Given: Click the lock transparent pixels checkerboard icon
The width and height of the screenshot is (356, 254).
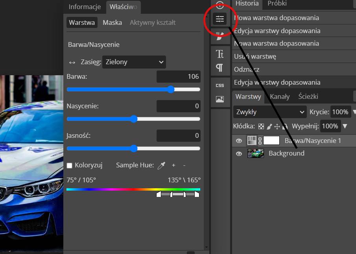Looking at the screenshot, I should [261, 126].
